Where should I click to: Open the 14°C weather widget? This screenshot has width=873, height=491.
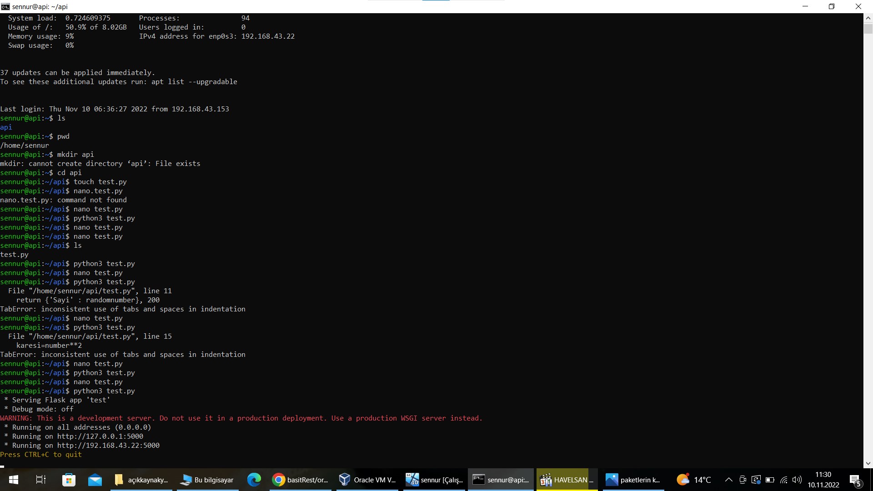[x=693, y=480]
